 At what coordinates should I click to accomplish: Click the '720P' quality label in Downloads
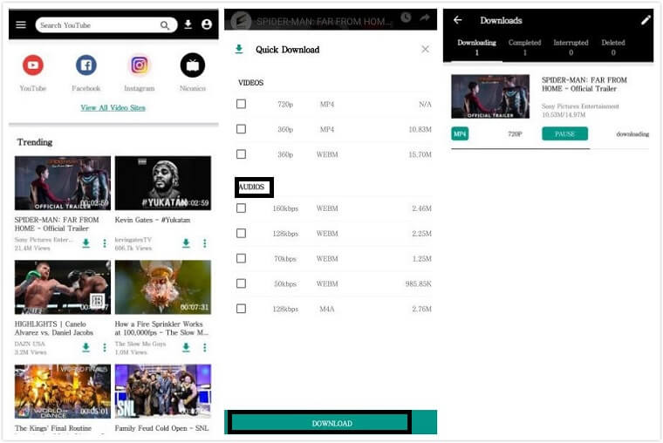(x=515, y=134)
